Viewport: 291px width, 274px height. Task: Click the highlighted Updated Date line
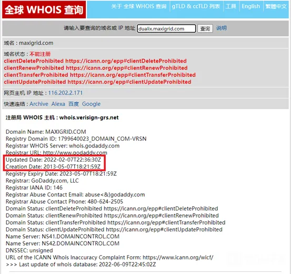[x=54, y=160]
